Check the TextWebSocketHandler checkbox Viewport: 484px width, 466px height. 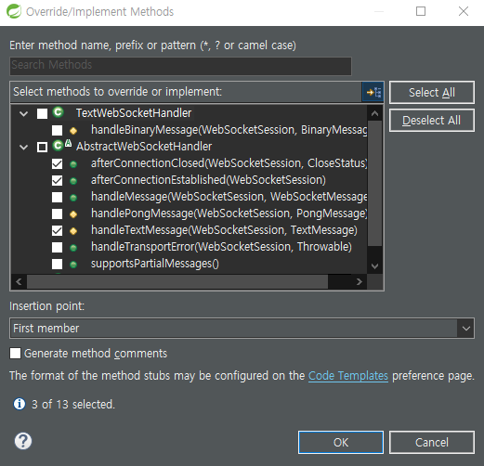(42, 113)
